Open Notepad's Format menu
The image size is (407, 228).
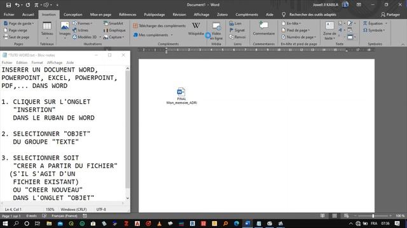[x=37, y=63]
